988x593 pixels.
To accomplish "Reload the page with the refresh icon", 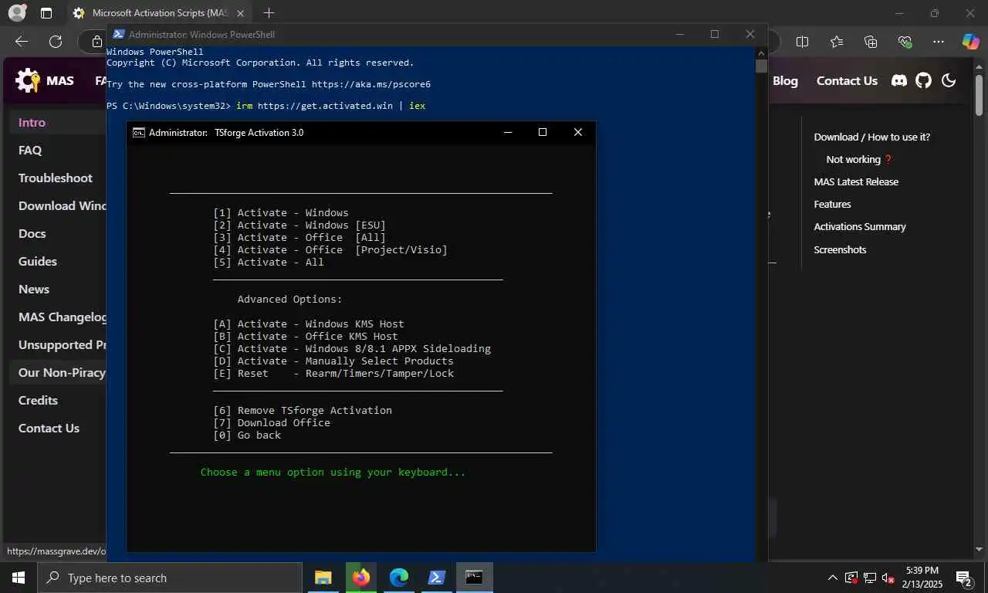I will 55,42.
